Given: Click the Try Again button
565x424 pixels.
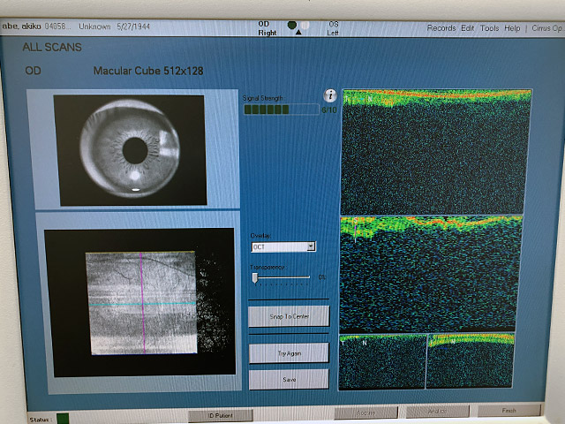Looking at the screenshot, I should click(289, 353).
